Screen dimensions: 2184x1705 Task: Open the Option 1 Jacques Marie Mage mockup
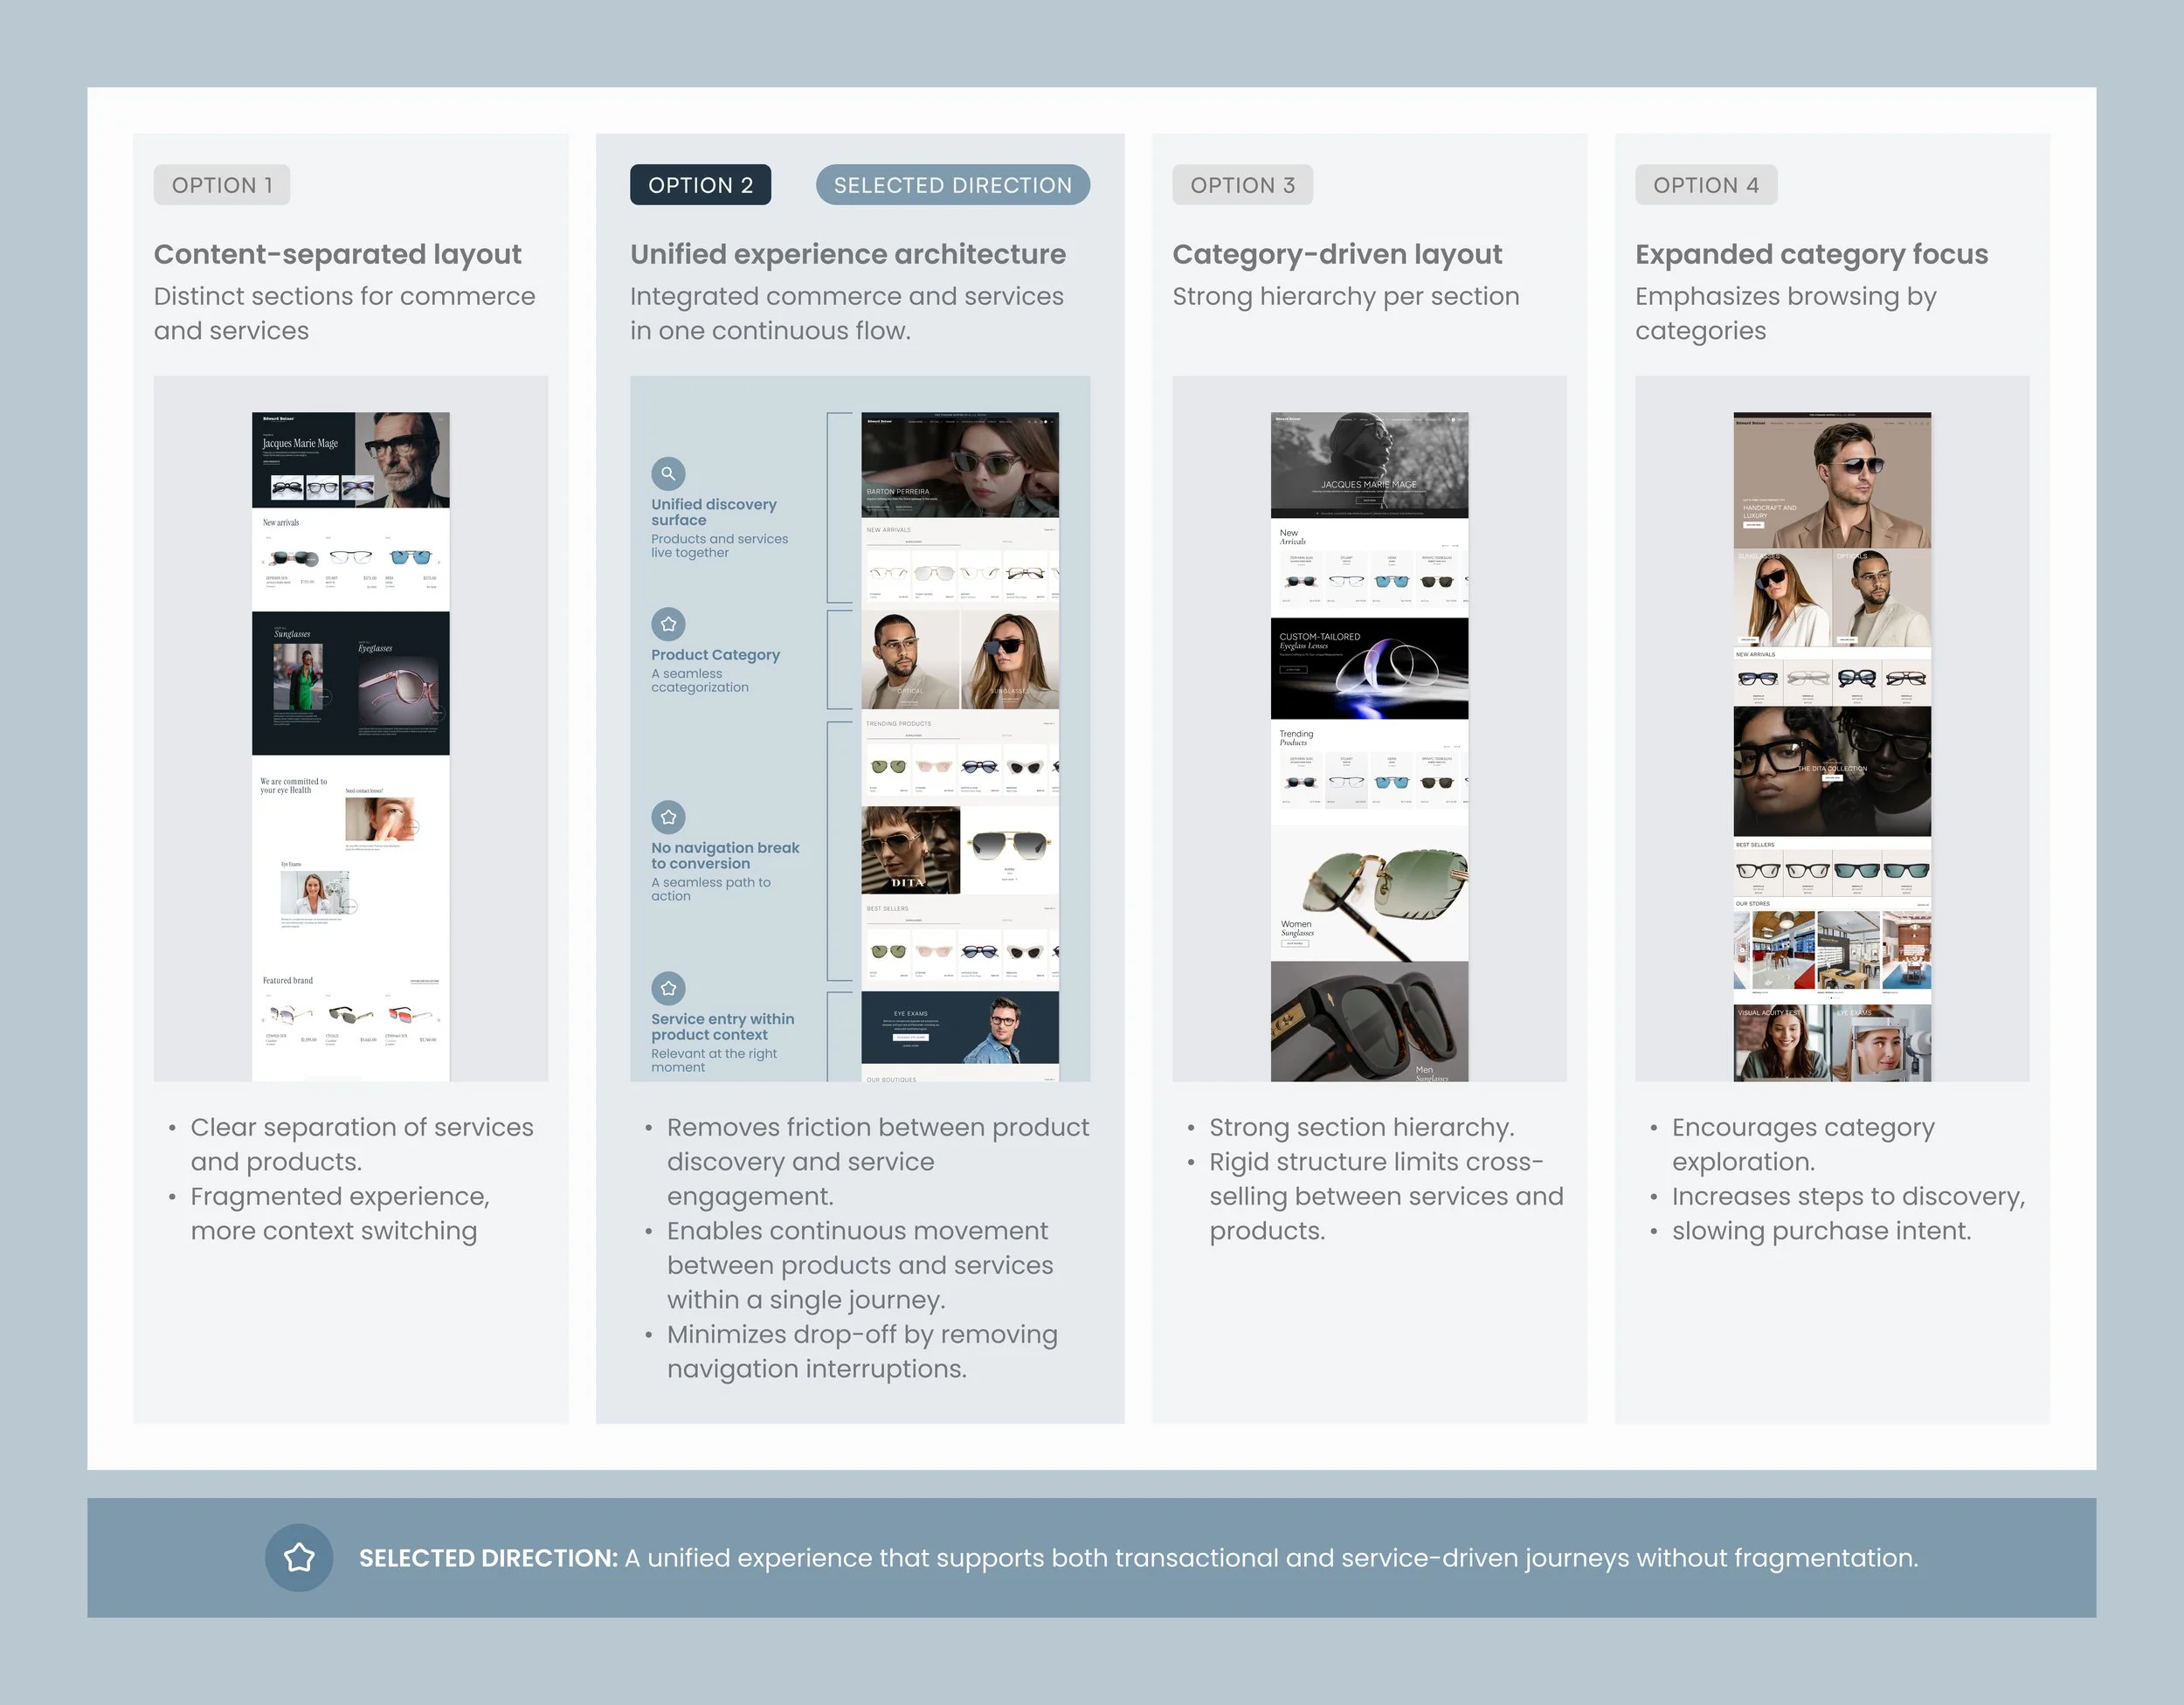(350, 460)
